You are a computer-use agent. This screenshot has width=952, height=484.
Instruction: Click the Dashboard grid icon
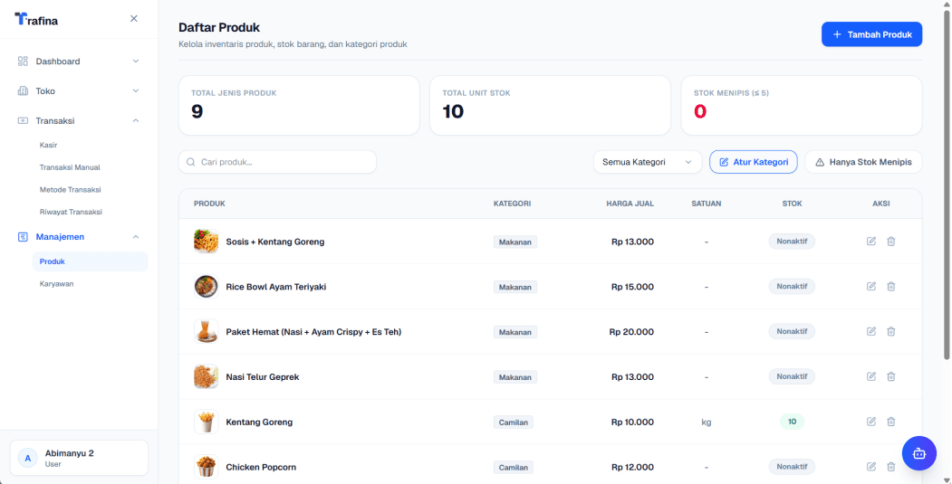(x=23, y=62)
